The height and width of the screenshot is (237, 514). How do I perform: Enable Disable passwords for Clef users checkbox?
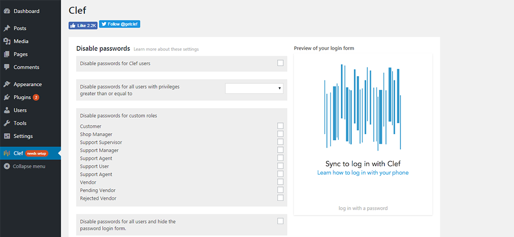pyautogui.click(x=280, y=63)
